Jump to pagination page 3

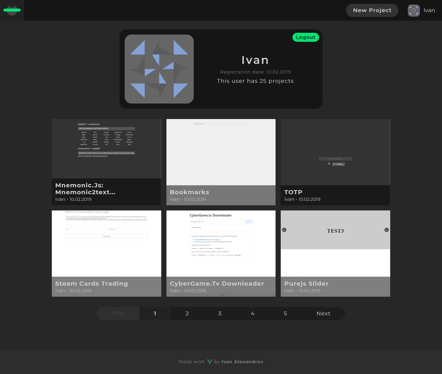pyautogui.click(x=220, y=314)
